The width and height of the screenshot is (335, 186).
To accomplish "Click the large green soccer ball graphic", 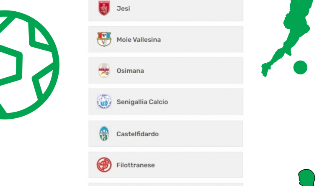I will (29, 65).
